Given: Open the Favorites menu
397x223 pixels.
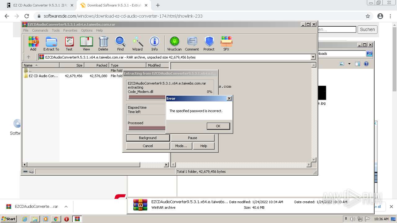Looking at the screenshot, I should 70,30.
